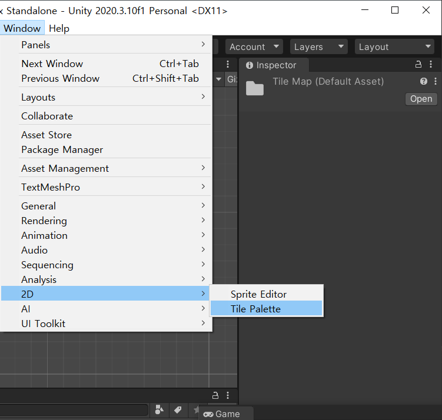Open Package Manager from menu

(x=106, y=149)
